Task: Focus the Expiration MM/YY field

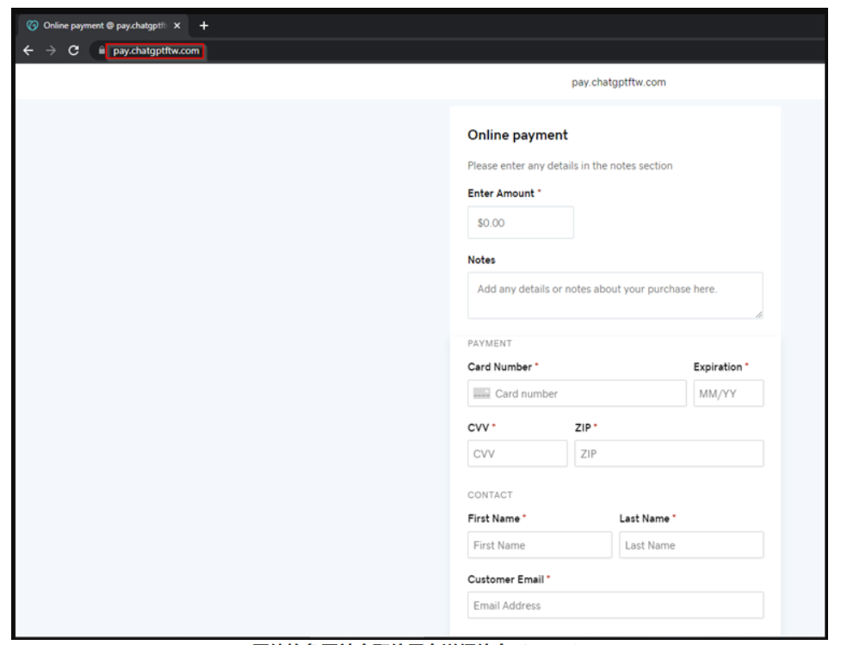Action: 728,394
